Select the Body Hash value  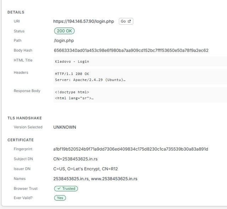[x=131, y=50]
